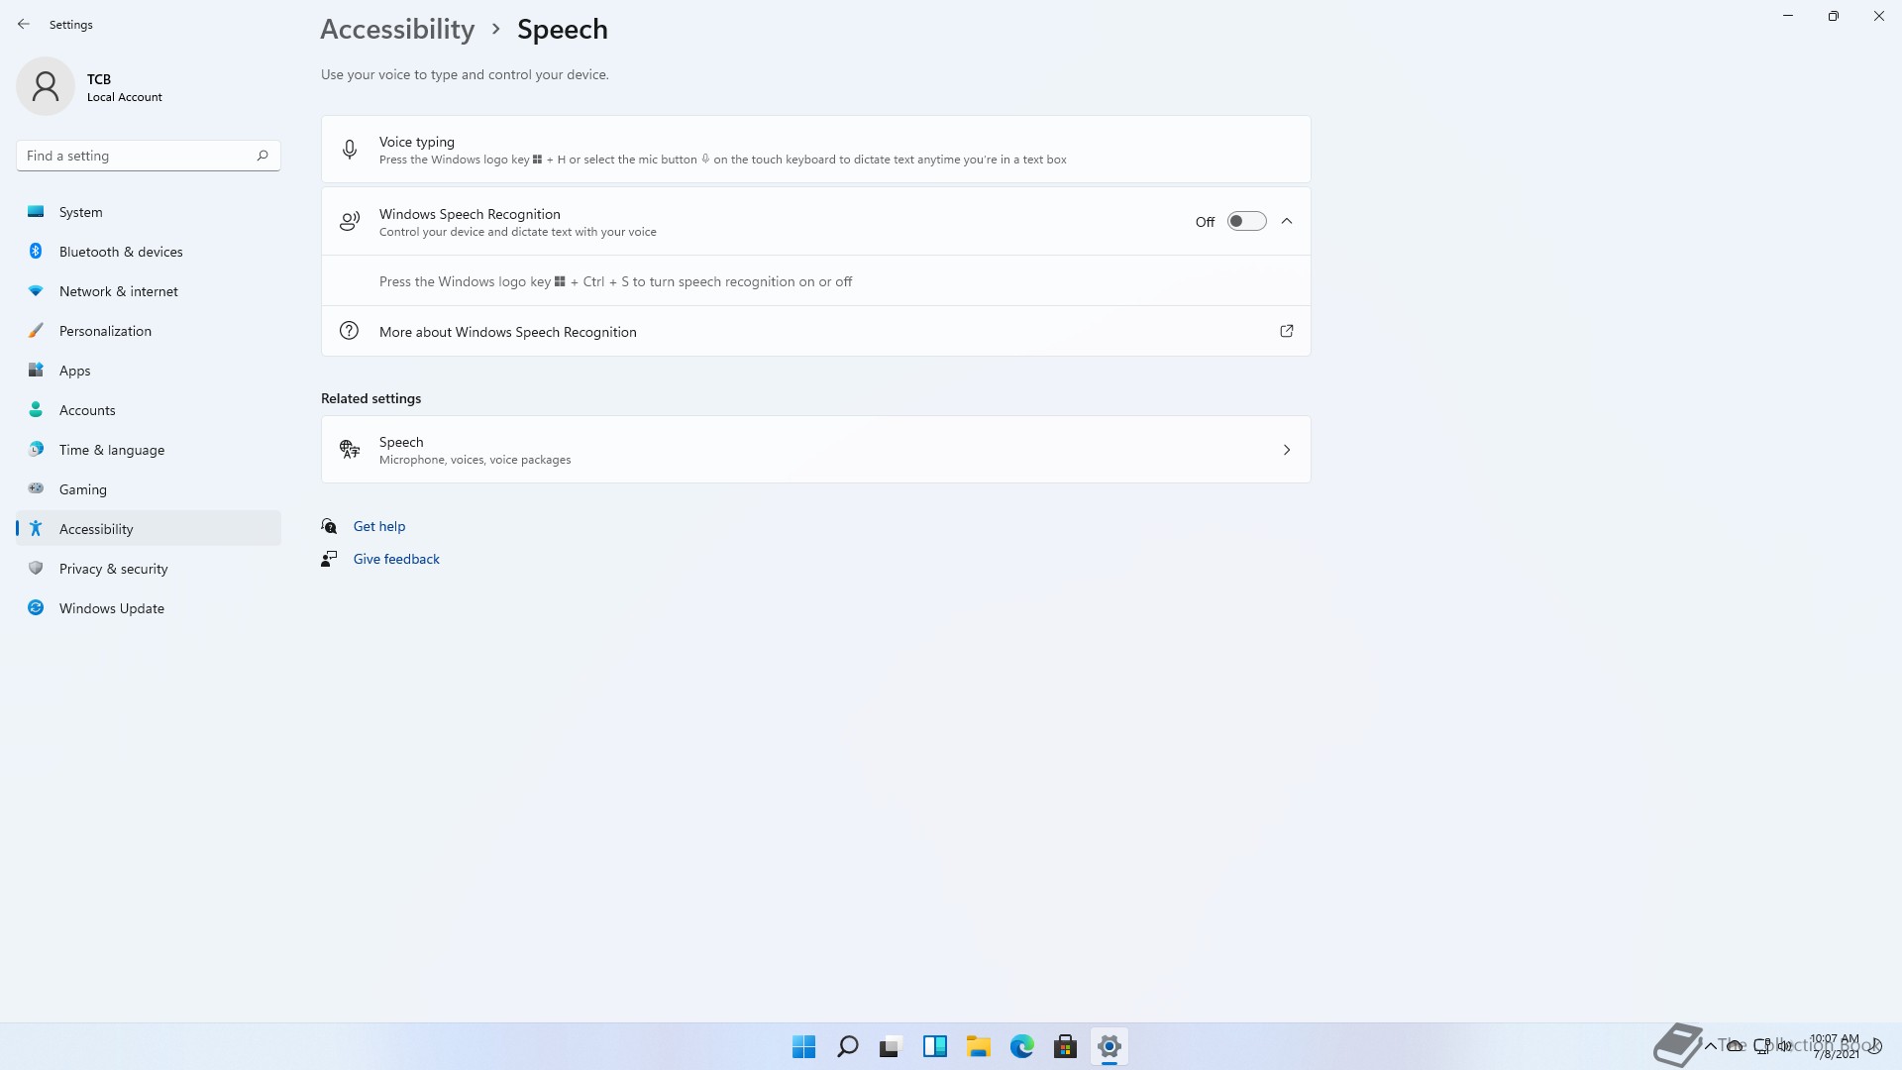
Task: Open System settings category
Action: (149, 212)
